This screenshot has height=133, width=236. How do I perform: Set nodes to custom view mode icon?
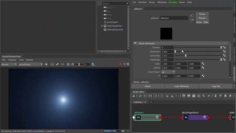coord(199,96)
